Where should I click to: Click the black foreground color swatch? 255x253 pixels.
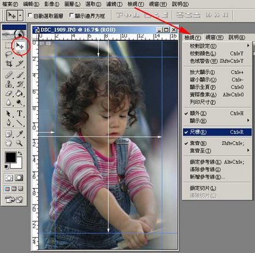tap(11, 157)
